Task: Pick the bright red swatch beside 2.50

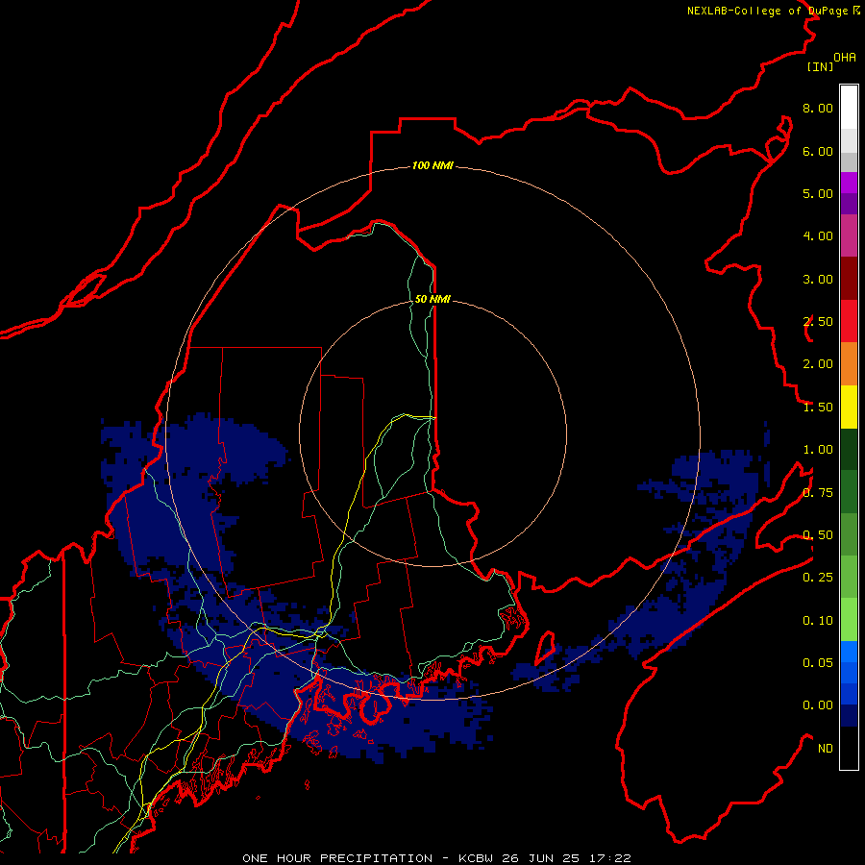Action: click(x=849, y=321)
